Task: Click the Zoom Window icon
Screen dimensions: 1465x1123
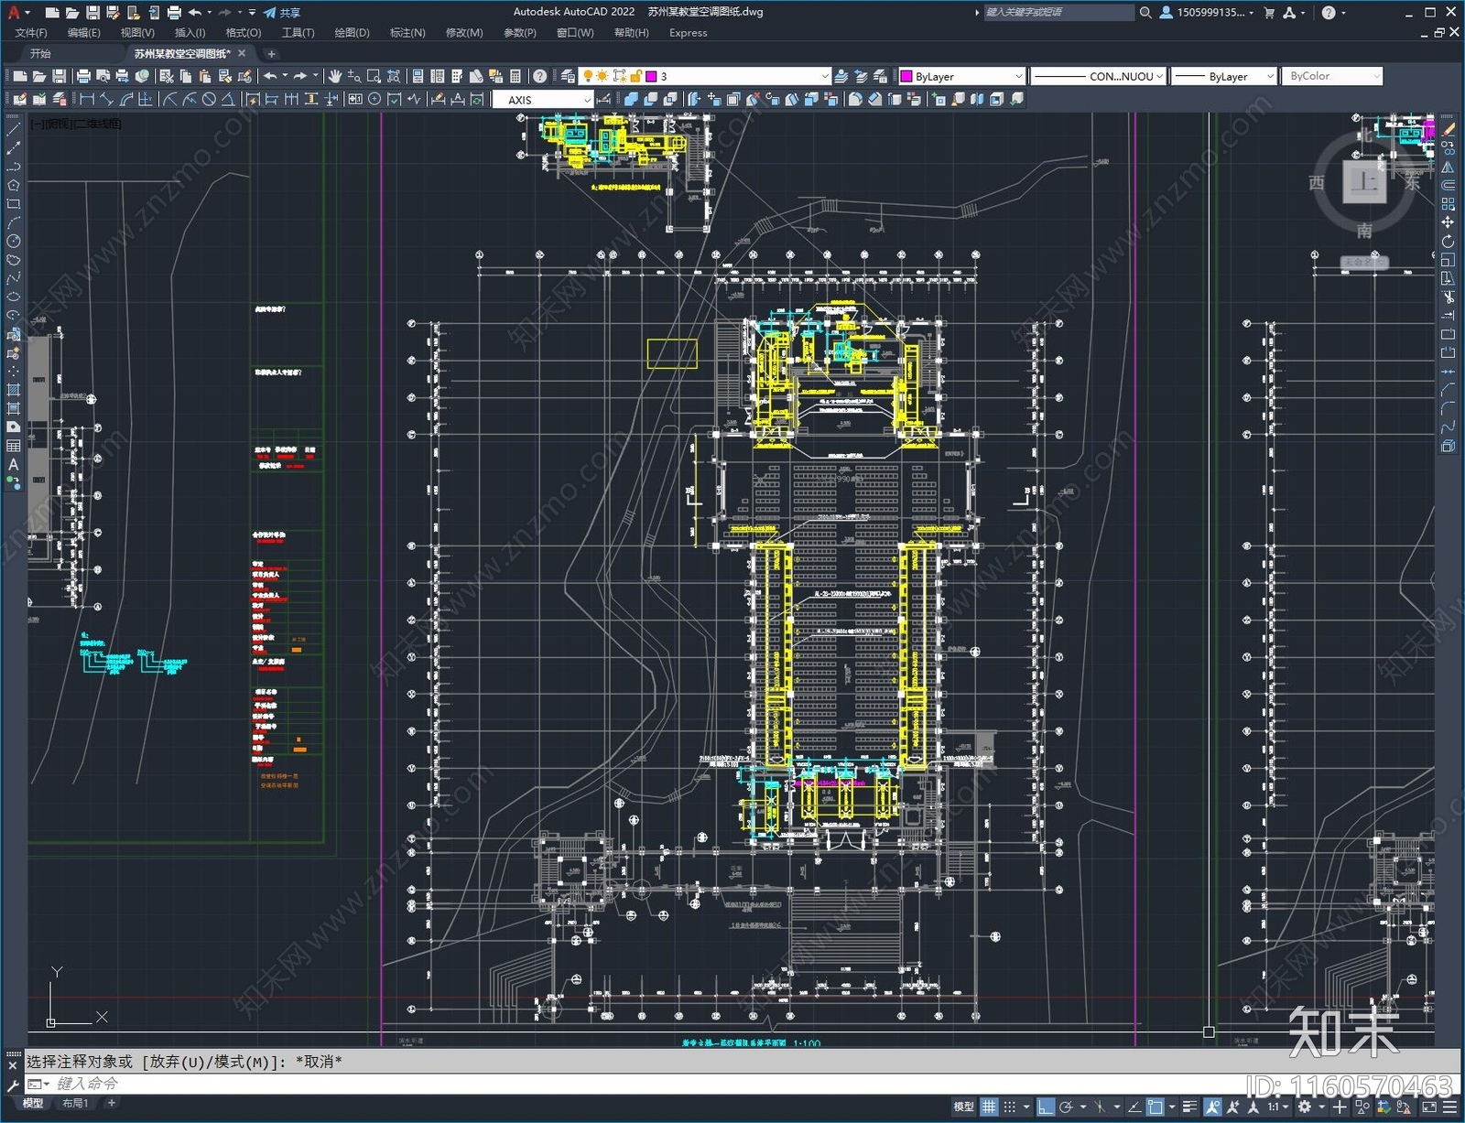Action: [374, 76]
